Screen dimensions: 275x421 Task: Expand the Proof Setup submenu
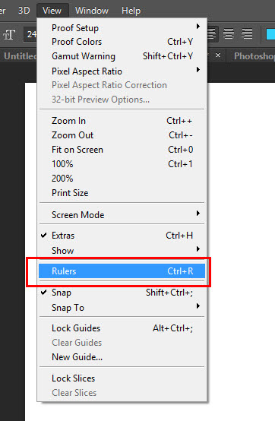(x=122, y=27)
